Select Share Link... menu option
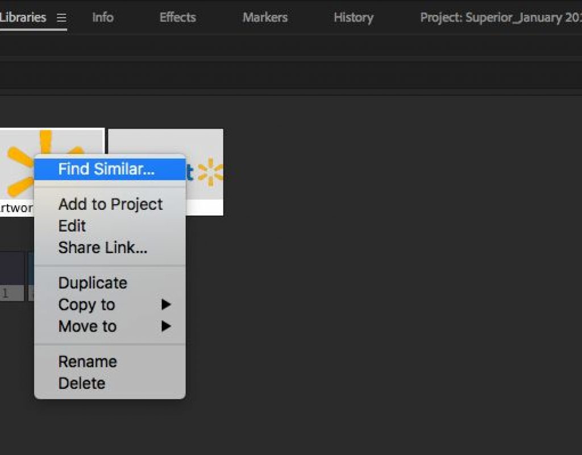 click(x=110, y=247)
